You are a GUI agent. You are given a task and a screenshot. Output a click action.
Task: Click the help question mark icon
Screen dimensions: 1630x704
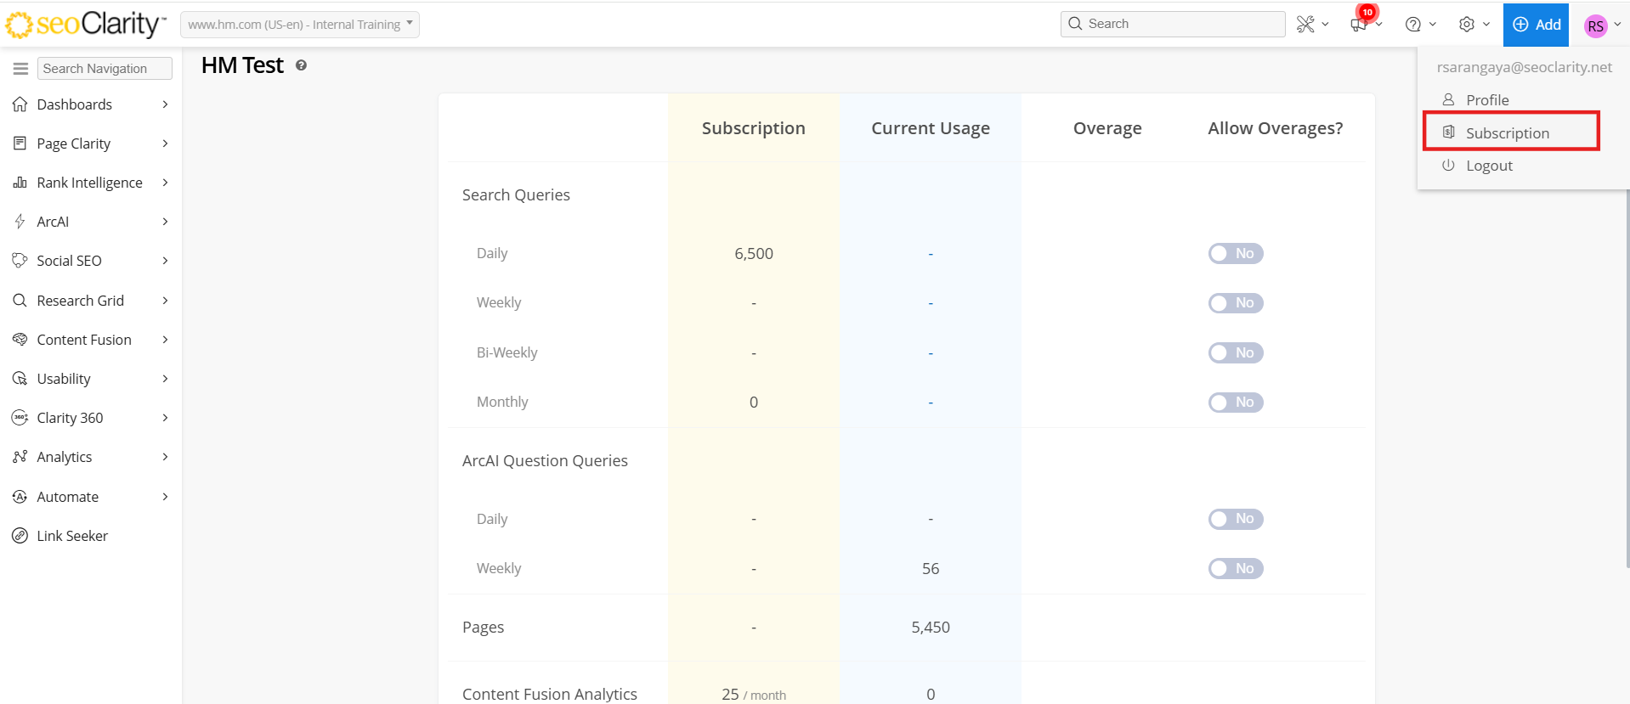[x=1413, y=25]
